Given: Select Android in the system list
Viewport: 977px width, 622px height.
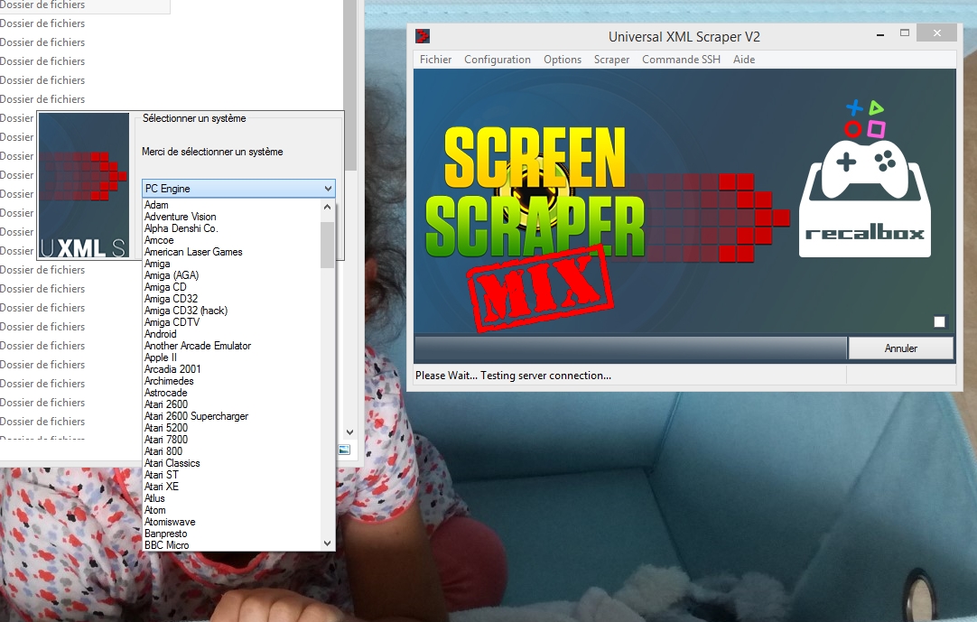Looking at the screenshot, I should [232, 334].
